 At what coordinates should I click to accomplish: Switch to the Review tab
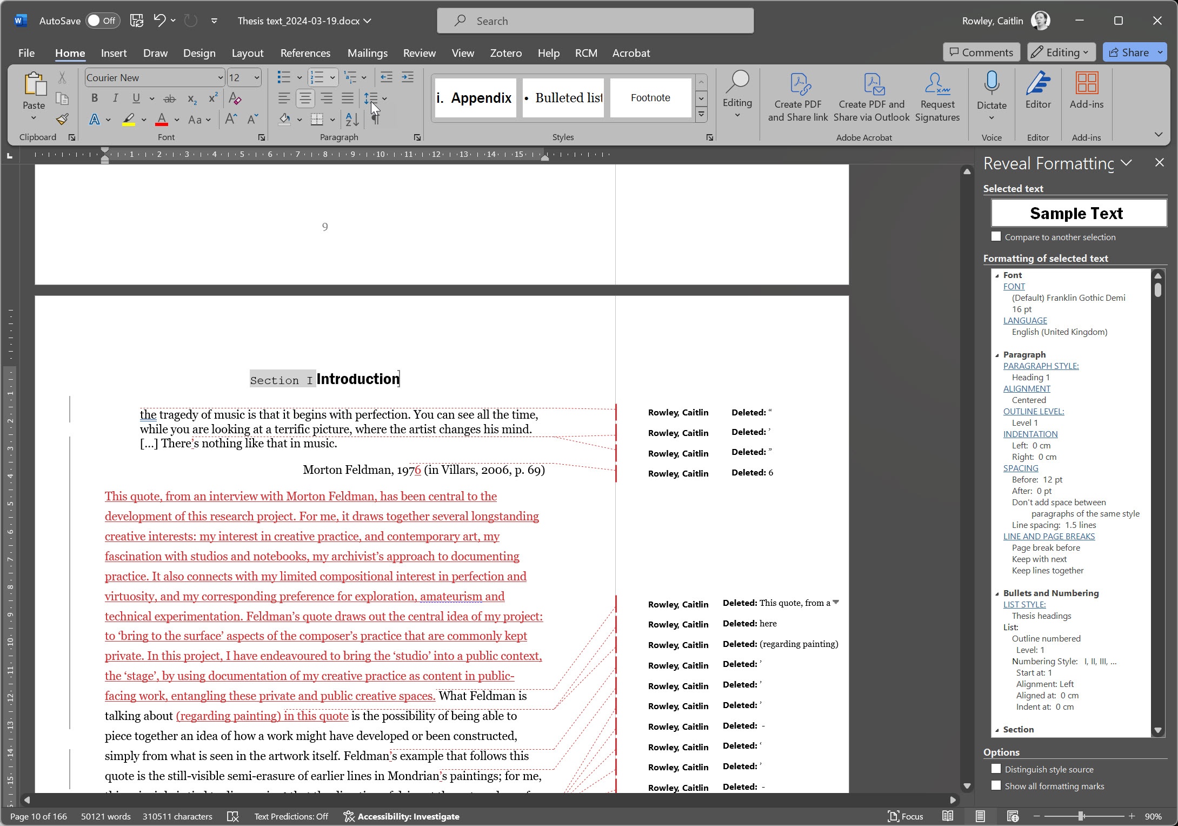pos(420,53)
